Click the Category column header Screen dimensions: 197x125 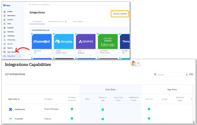48,99
